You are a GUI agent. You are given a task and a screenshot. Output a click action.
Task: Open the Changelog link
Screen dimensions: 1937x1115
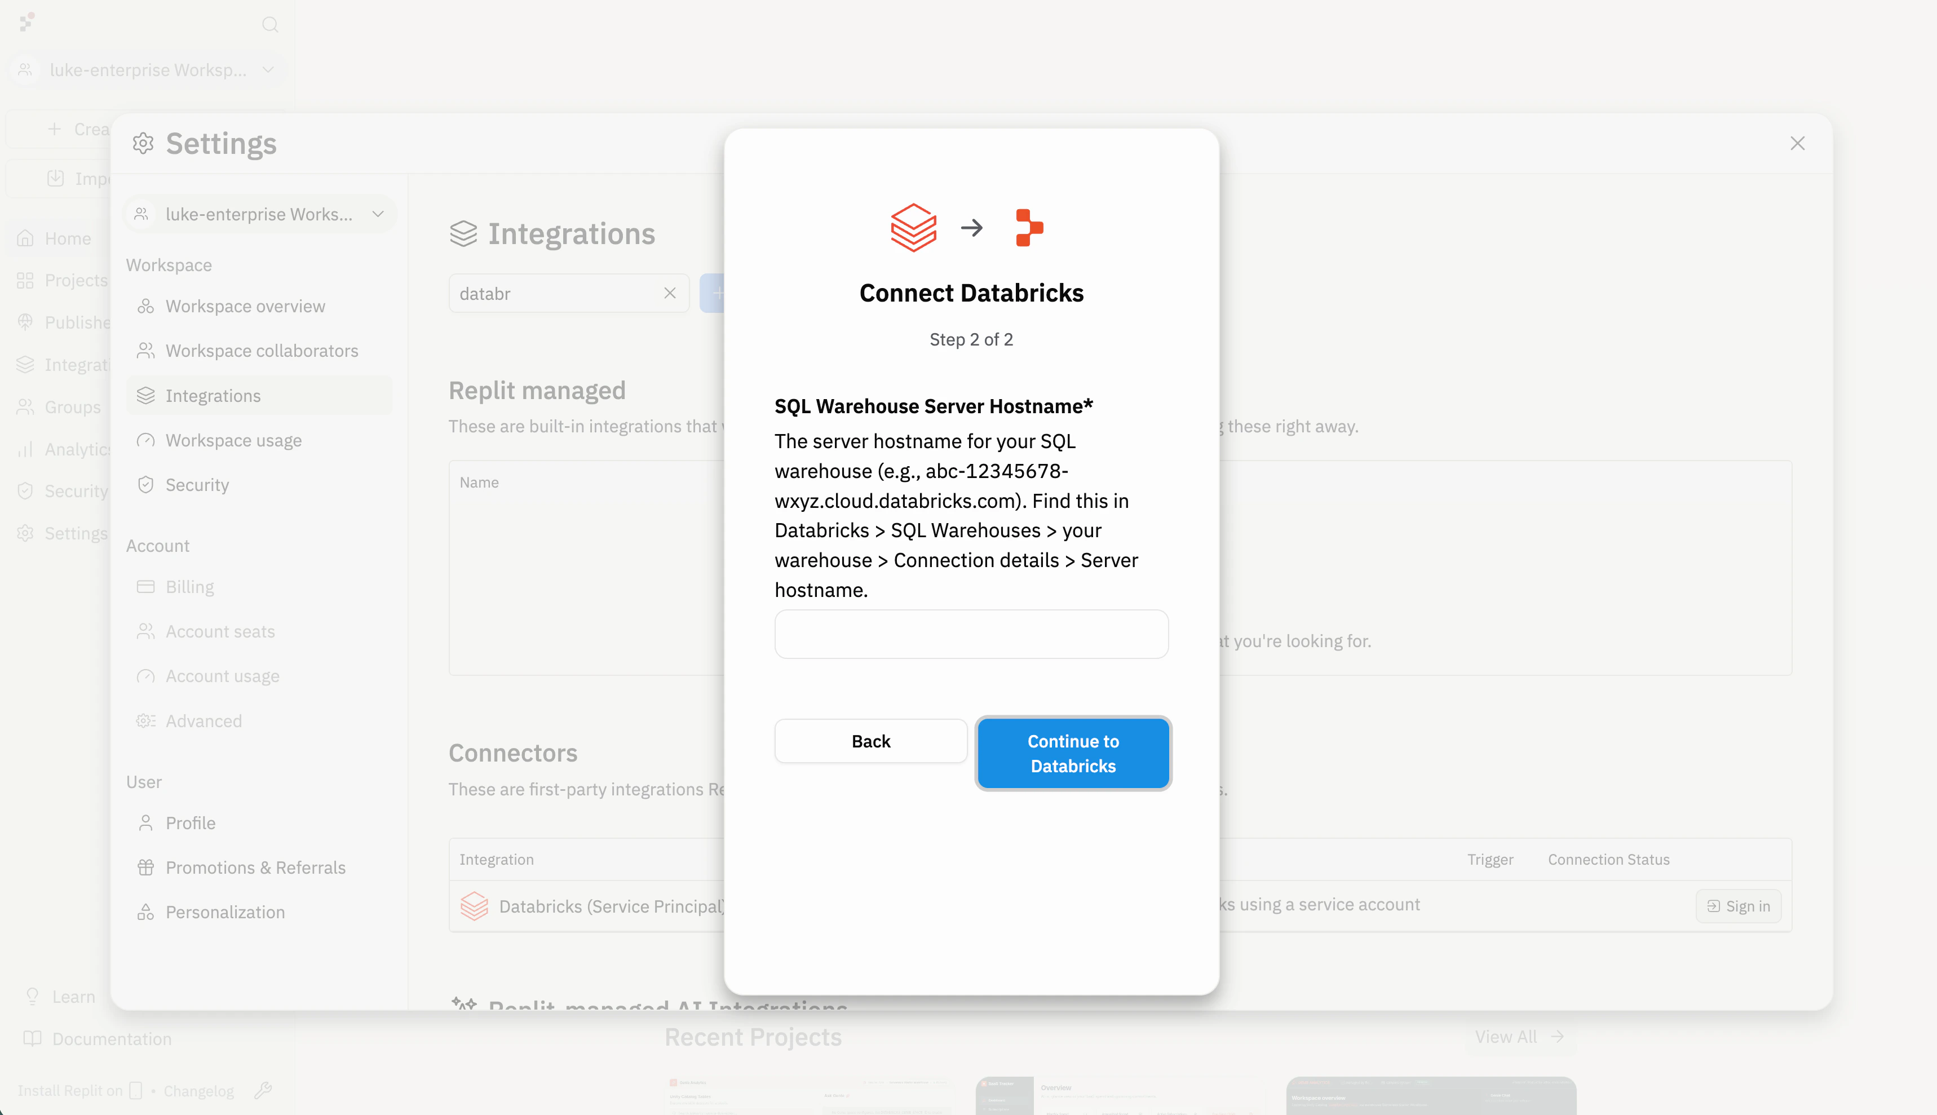(x=199, y=1091)
